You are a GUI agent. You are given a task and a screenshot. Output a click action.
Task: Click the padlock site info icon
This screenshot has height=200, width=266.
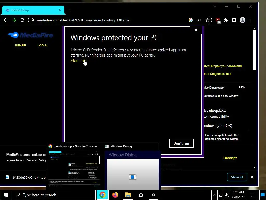pyautogui.click(x=33, y=20)
